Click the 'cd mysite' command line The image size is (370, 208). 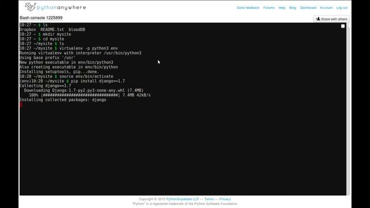click(x=42, y=39)
